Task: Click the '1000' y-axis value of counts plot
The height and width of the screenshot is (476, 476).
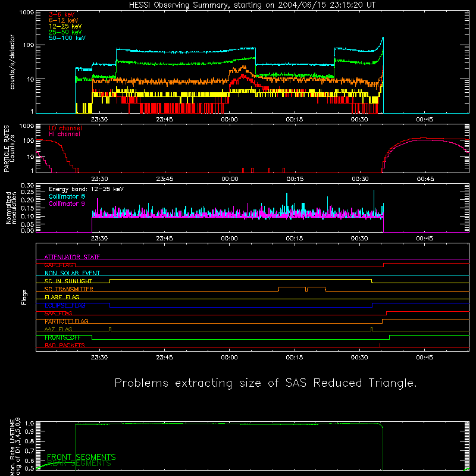Action: (27, 12)
